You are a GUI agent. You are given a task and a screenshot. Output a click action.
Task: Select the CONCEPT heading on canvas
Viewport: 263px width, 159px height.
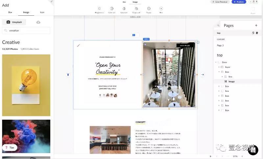pos(140,122)
